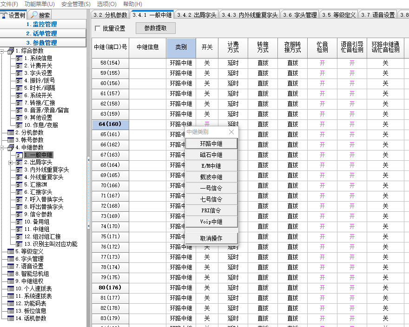Toggle the 开关 switch for trunk 64(160)
The image size is (409, 327).
pyautogui.click(x=207, y=124)
